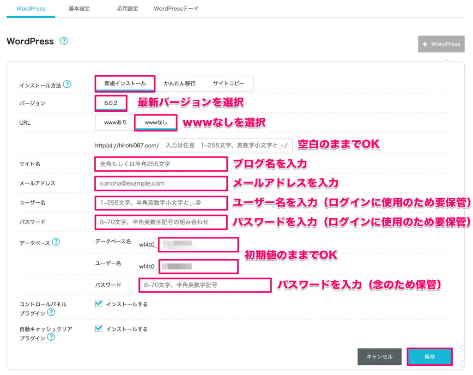Viewport: 473px width, 375px height.
Task: Choose the wwwなし URL option
Action: 156,122
